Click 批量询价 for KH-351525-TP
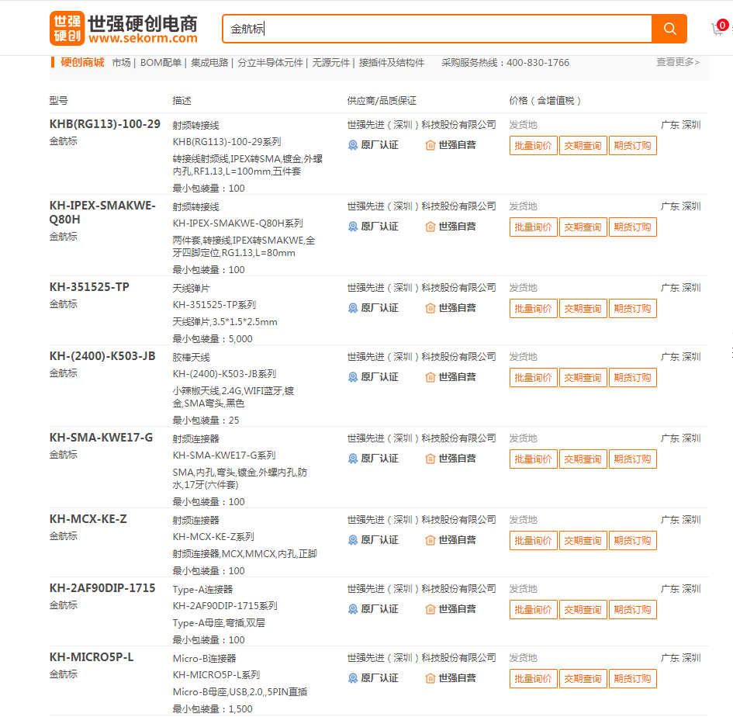 (534, 308)
